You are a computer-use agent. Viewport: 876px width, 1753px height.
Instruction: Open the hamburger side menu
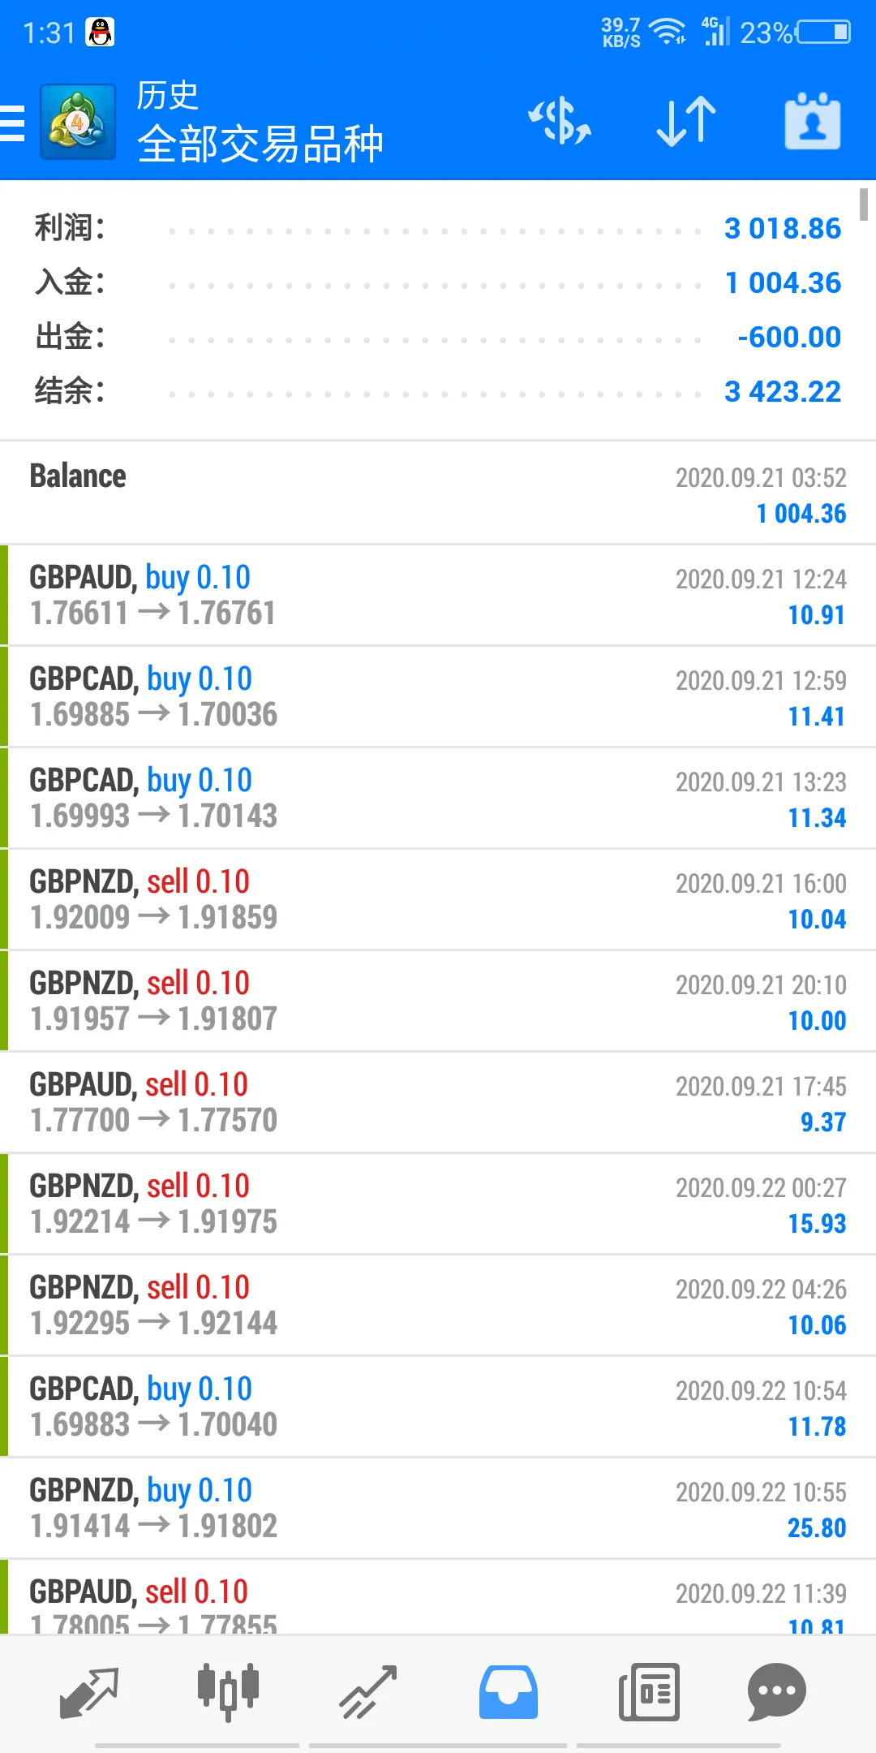coord(12,123)
